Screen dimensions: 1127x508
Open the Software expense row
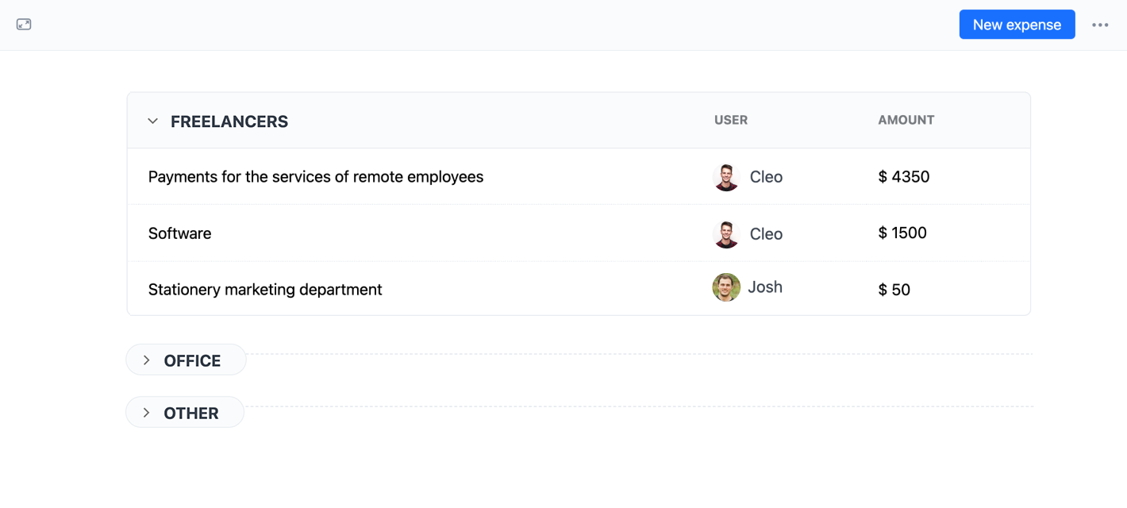pos(579,233)
